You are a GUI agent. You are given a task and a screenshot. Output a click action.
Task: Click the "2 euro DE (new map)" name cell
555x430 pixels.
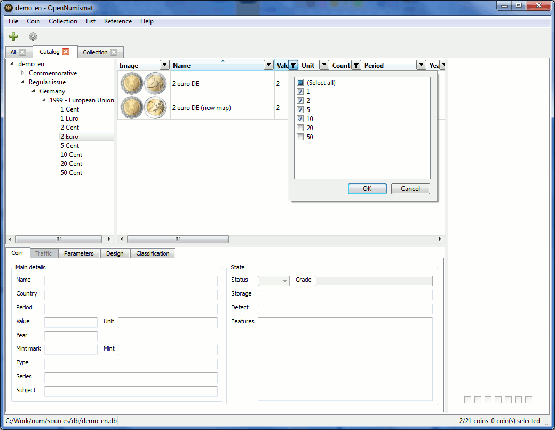point(223,108)
